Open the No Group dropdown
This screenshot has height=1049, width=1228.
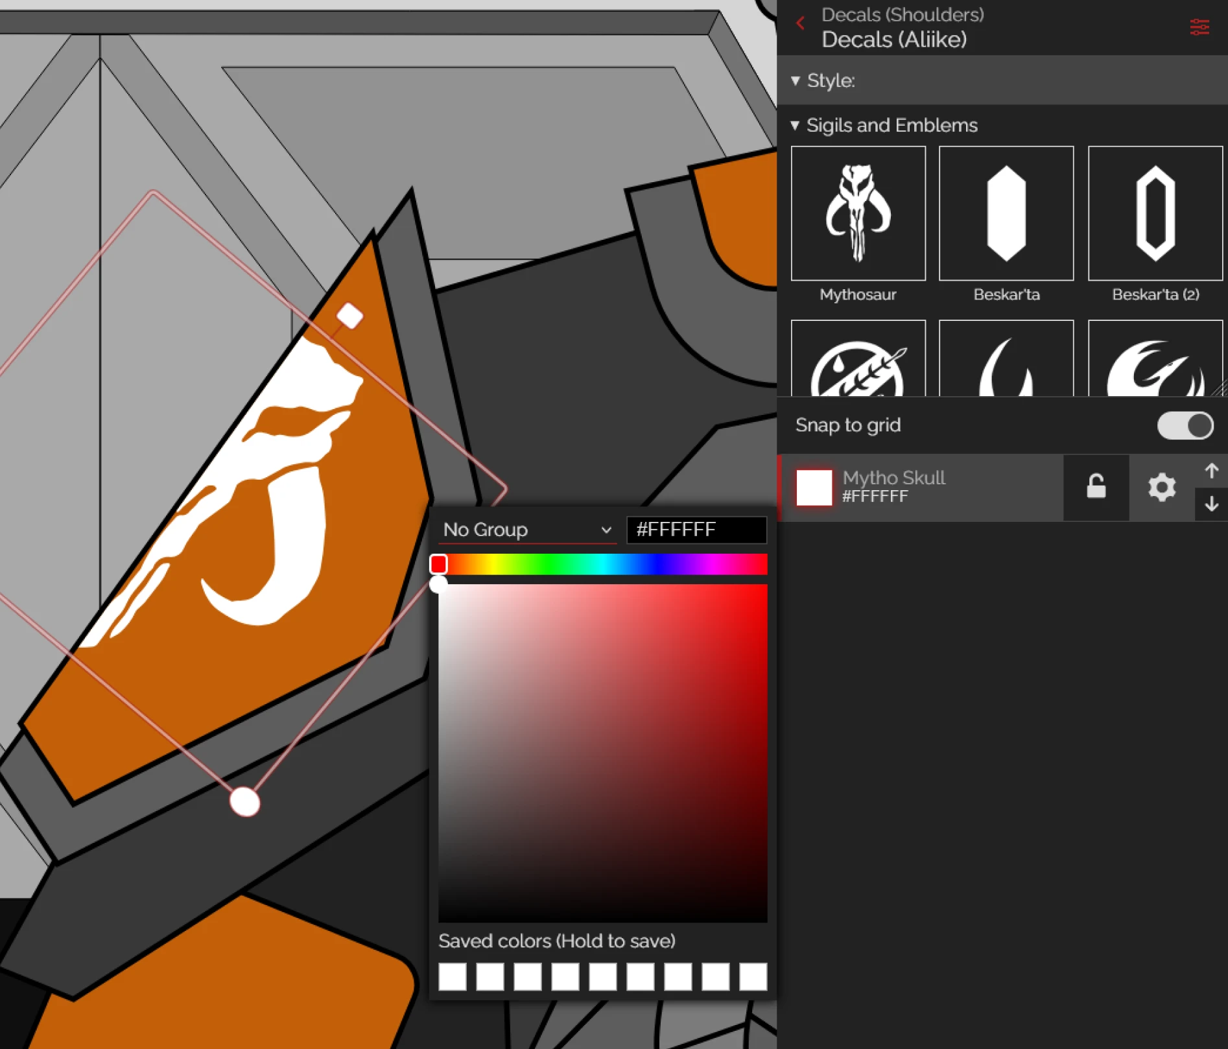(x=527, y=530)
